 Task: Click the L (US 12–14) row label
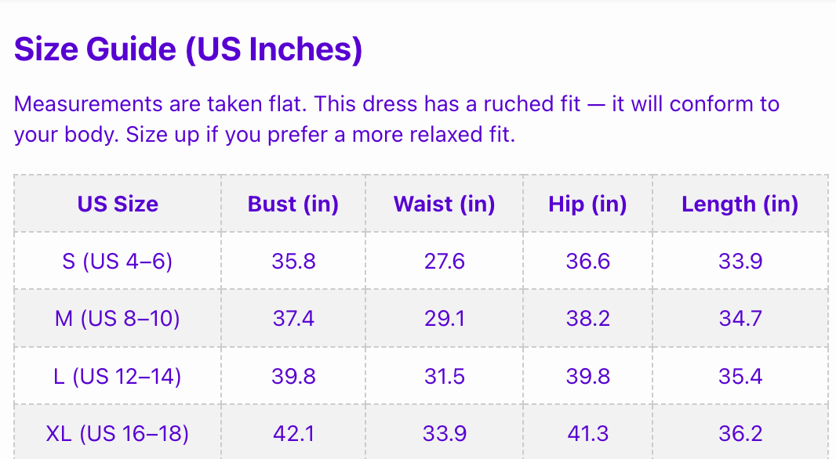[x=118, y=376]
